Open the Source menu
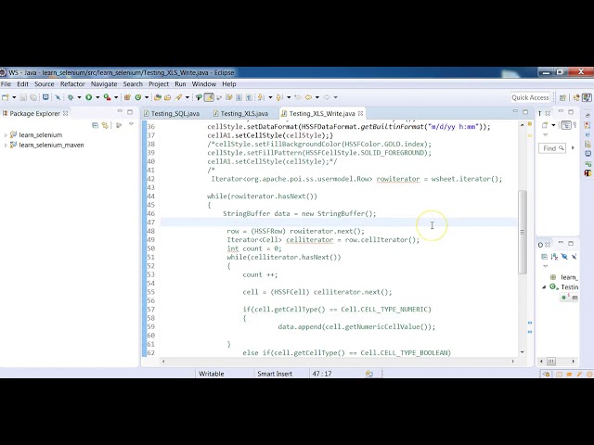This screenshot has width=594, height=445. point(45,84)
